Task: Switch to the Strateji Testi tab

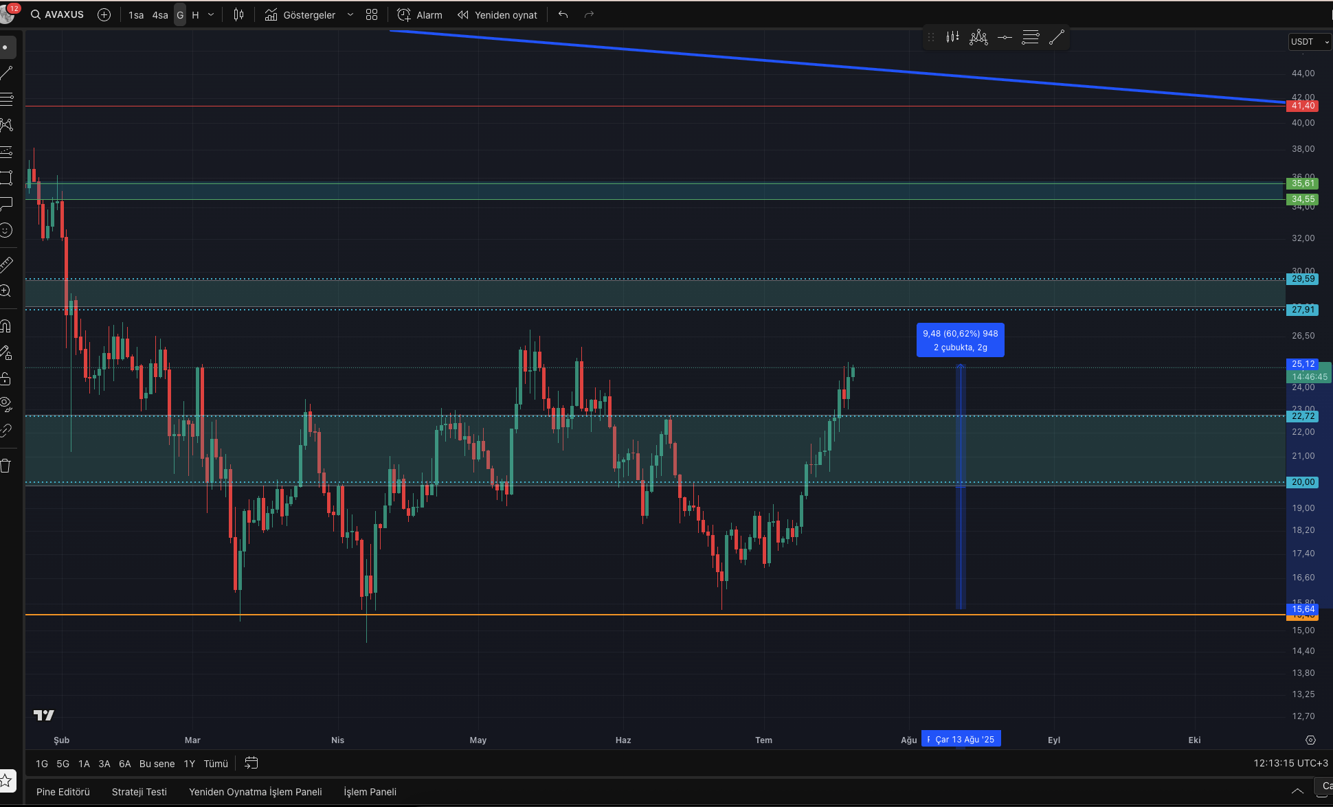Action: coord(139,792)
